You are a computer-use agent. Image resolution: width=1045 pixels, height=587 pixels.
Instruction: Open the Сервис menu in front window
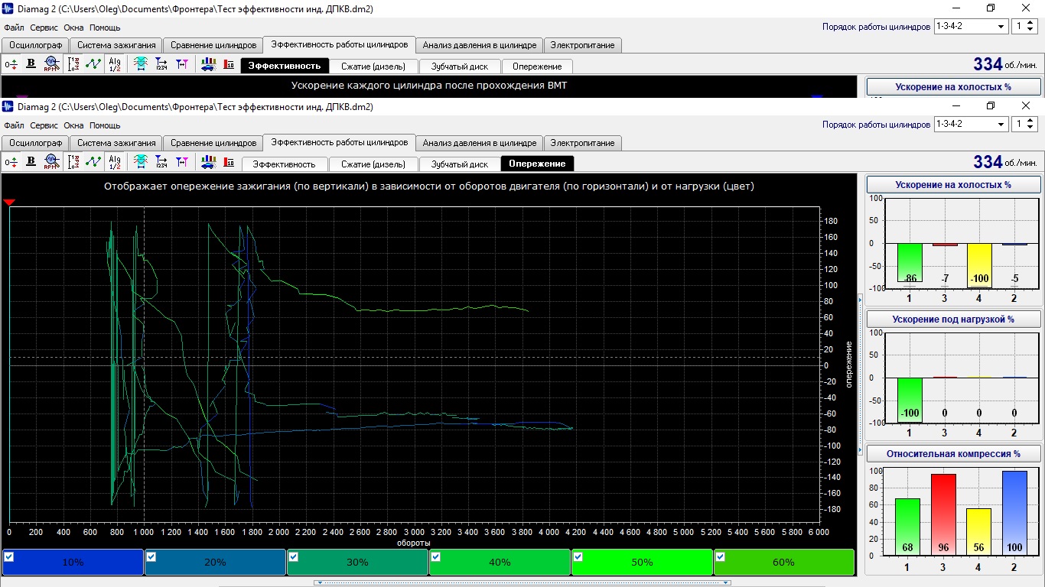44,125
